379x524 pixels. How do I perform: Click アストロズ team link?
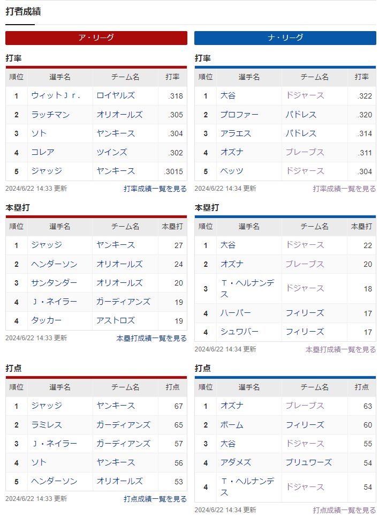point(116,320)
